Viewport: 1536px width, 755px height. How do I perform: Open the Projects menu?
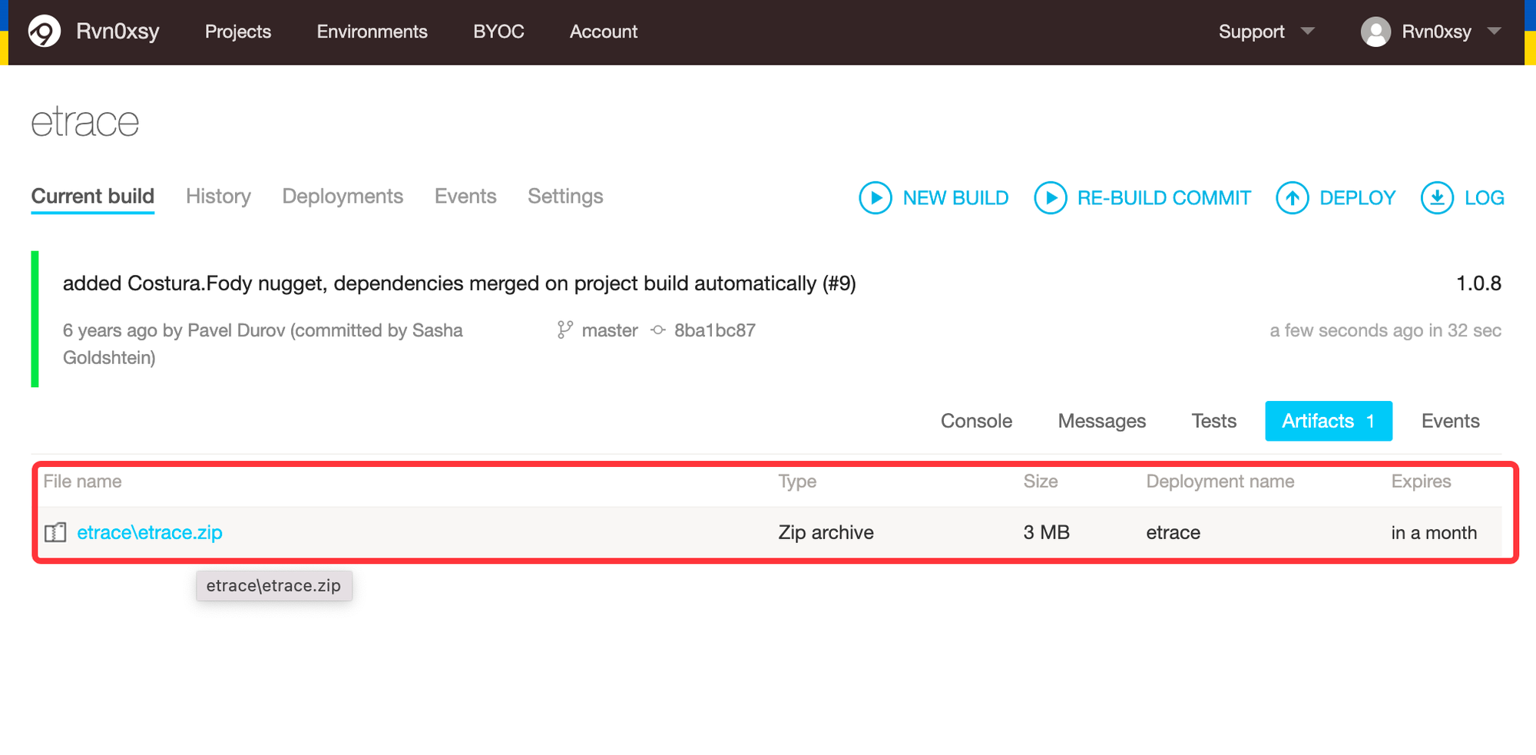[x=237, y=31]
